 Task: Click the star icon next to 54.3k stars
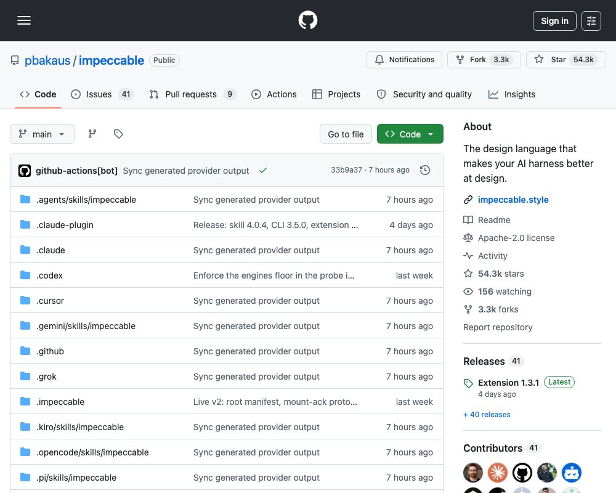(468, 274)
